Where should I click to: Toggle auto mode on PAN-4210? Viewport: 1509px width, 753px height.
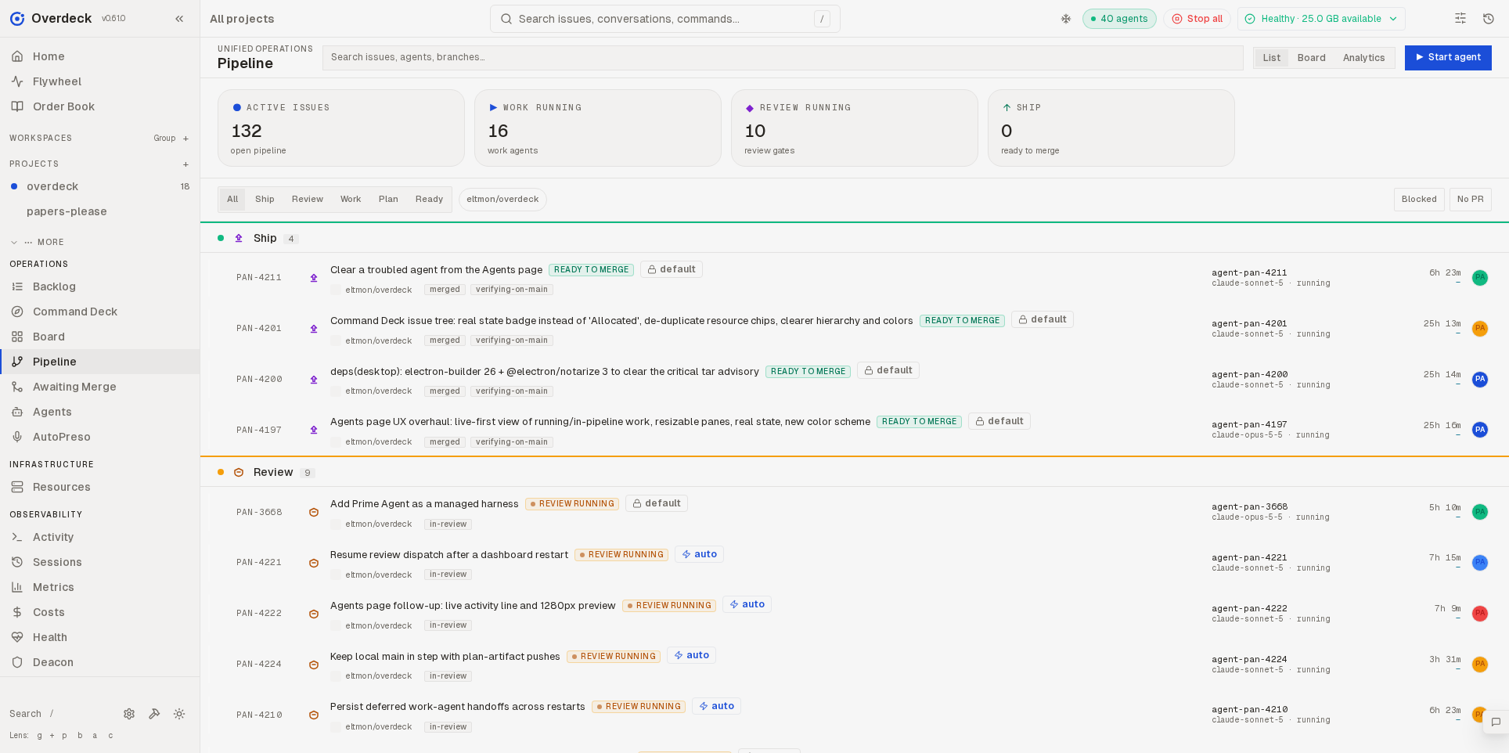pyautogui.click(x=716, y=706)
